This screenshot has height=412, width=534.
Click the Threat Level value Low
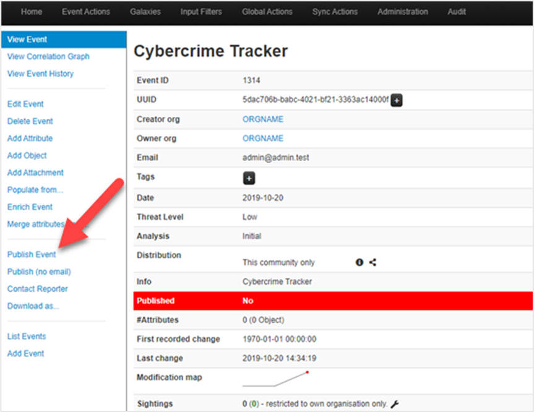point(249,217)
